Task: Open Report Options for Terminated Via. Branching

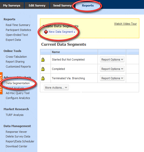Action: coord(112,78)
